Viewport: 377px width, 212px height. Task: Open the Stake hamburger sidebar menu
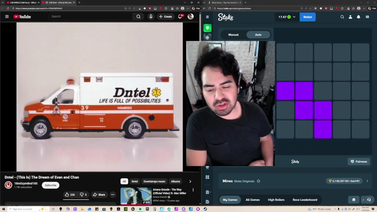207,17
